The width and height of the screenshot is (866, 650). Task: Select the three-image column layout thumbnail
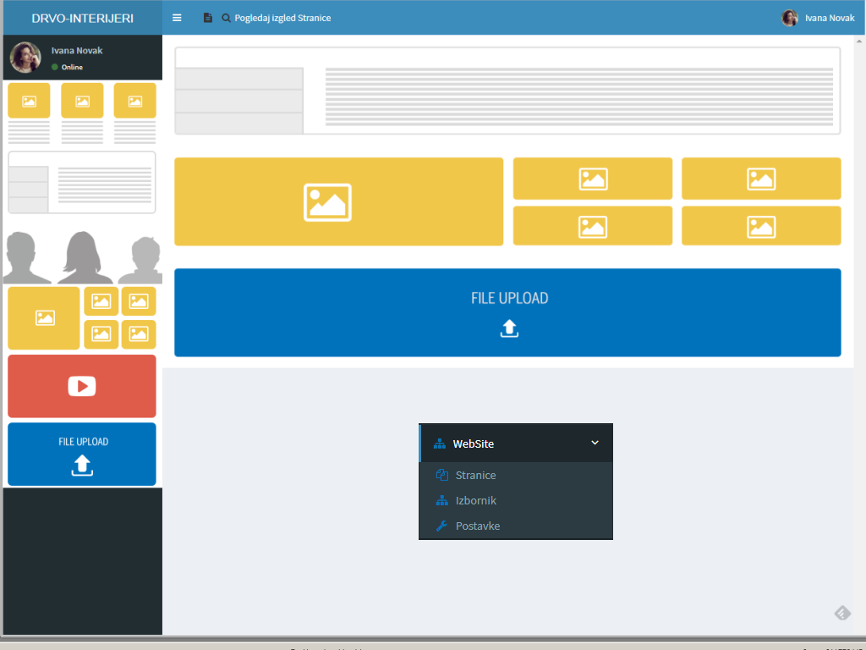pyautogui.click(x=82, y=113)
